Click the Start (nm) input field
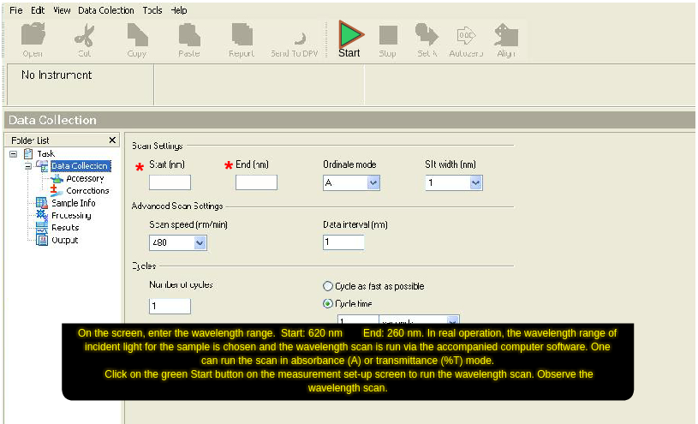Viewport: 698px width, 424px height. point(170,182)
